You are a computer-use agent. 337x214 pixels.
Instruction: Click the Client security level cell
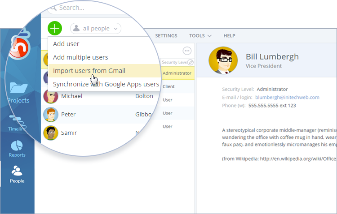point(168,86)
